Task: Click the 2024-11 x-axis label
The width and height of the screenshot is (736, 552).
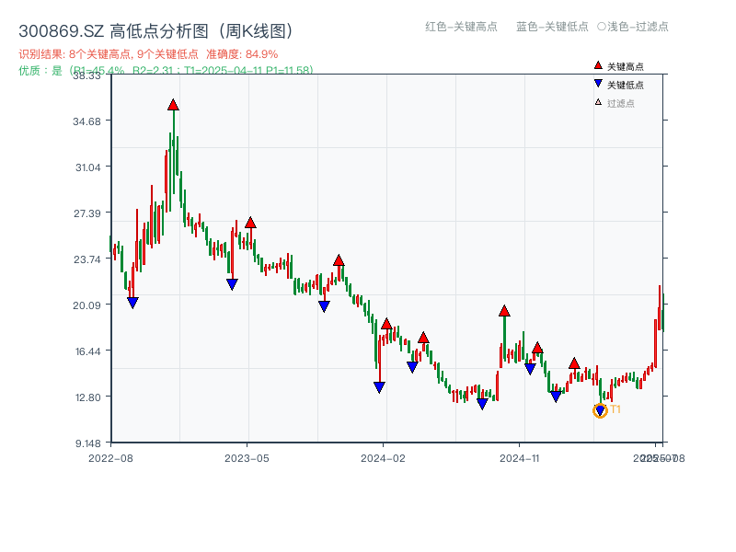Action: (520, 458)
